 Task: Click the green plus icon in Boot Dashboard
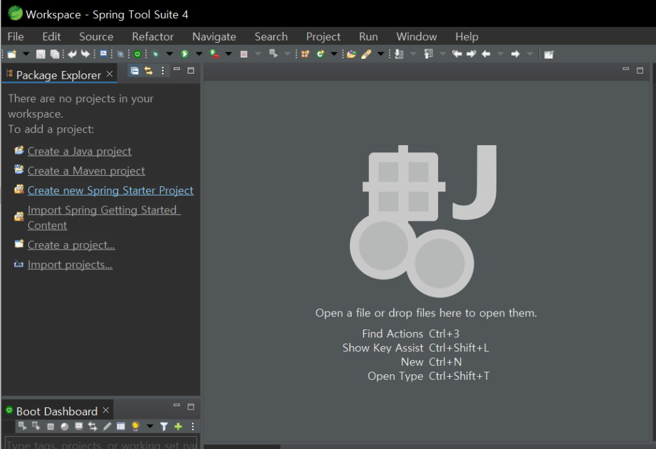tap(178, 427)
